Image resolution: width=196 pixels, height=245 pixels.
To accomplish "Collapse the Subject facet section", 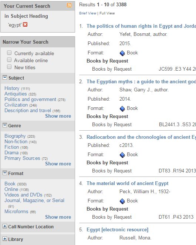I will tap(5, 77).
